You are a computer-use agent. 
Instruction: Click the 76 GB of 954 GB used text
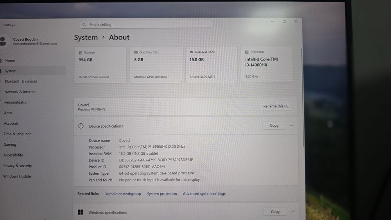click(94, 77)
